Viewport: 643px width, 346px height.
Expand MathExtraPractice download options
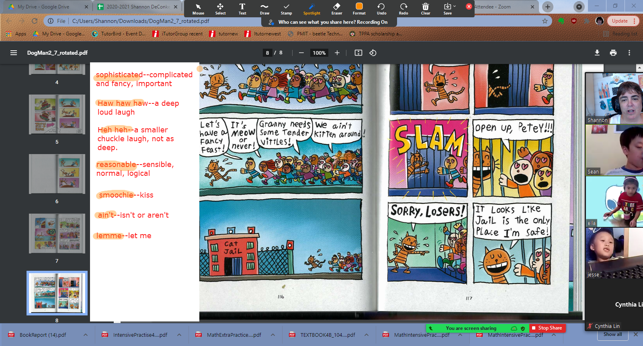[x=273, y=335]
